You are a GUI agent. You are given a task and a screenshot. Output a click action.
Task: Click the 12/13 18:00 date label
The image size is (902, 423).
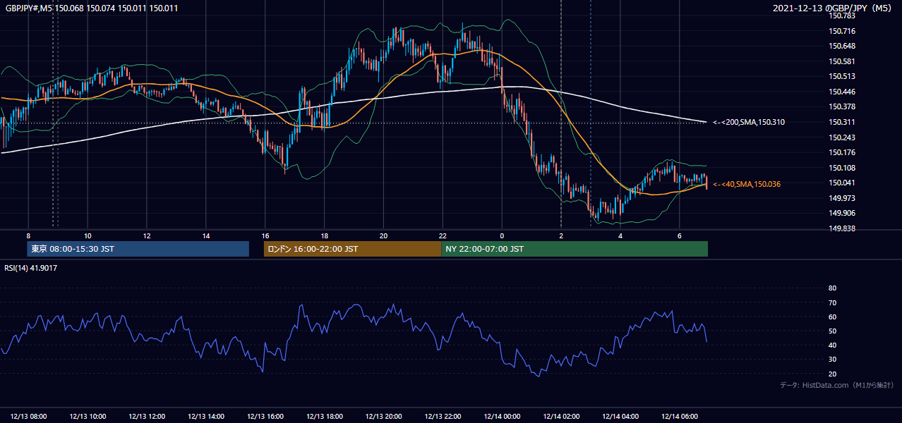[325, 416]
